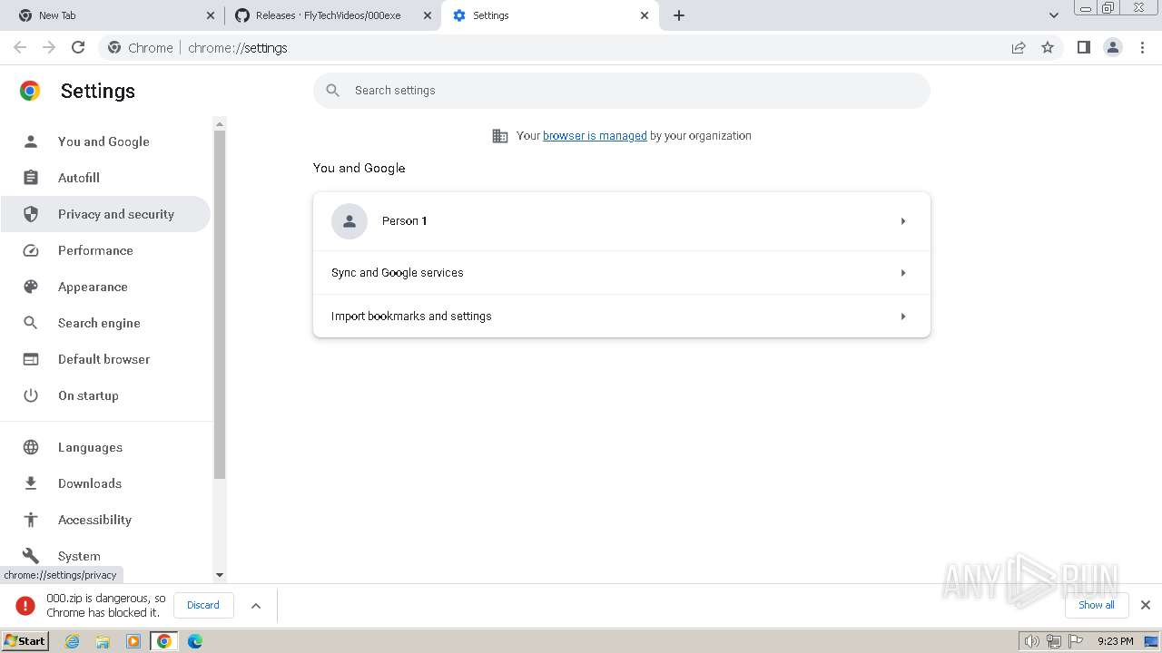Viewport: 1162px width, 653px height.
Task: Open the 'browser is managed' link
Action: pyautogui.click(x=595, y=135)
